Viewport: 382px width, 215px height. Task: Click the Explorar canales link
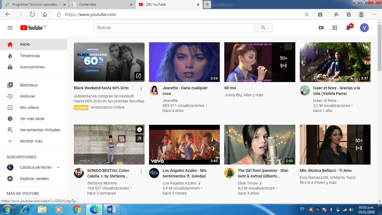pyautogui.click(x=34, y=179)
